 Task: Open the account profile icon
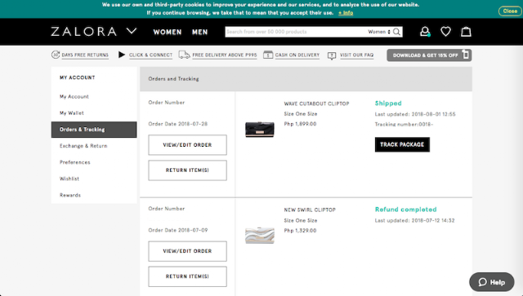coord(425,32)
